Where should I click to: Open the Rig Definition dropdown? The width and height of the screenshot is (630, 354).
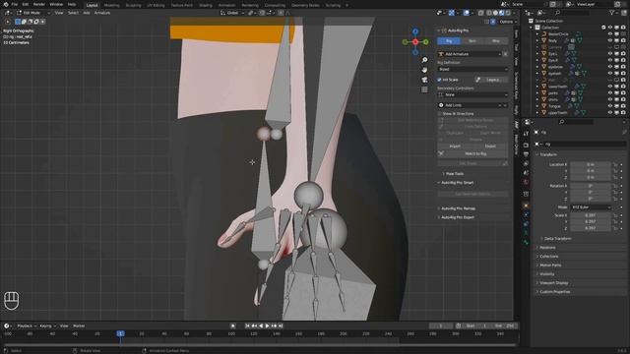pos(472,70)
